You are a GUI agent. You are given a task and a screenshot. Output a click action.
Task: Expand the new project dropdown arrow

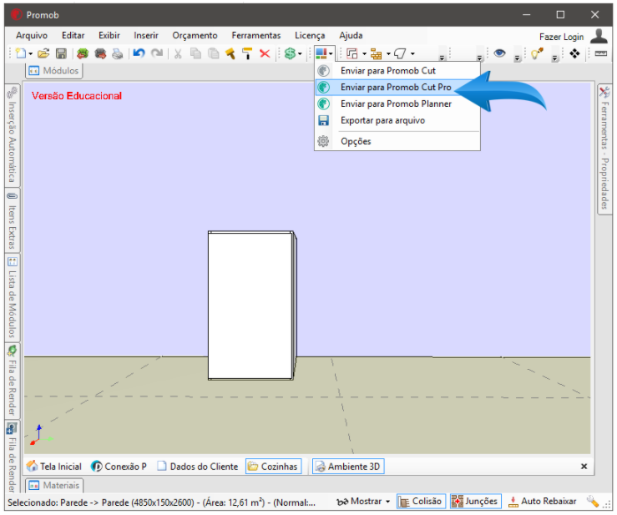(x=30, y=54)
